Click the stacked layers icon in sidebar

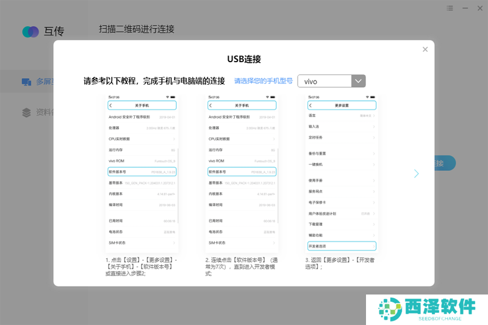coord(26,112)
